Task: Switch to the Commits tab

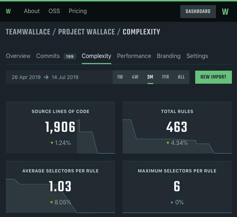Action: click(48, 56)
